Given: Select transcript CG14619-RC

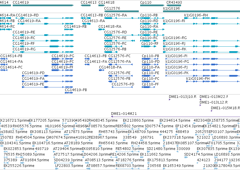Looking at the screenshot, I should pos(24,38).
